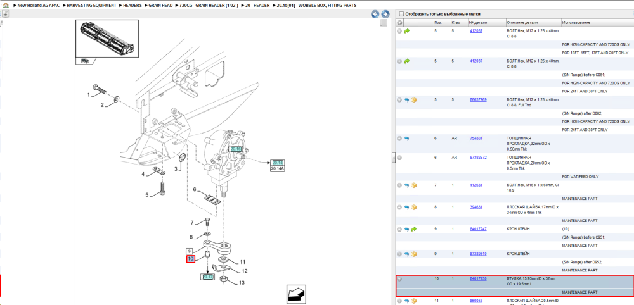Open part number link 412681
The height and width of the screenshot is (305, 634).
pos(476,185)
